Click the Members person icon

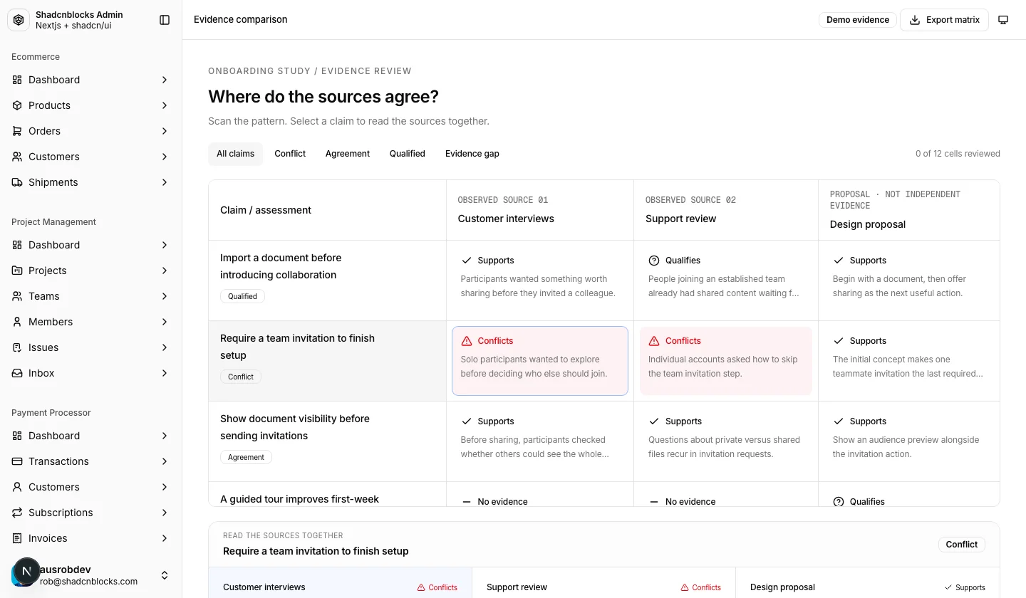click(x=17, y=322)
